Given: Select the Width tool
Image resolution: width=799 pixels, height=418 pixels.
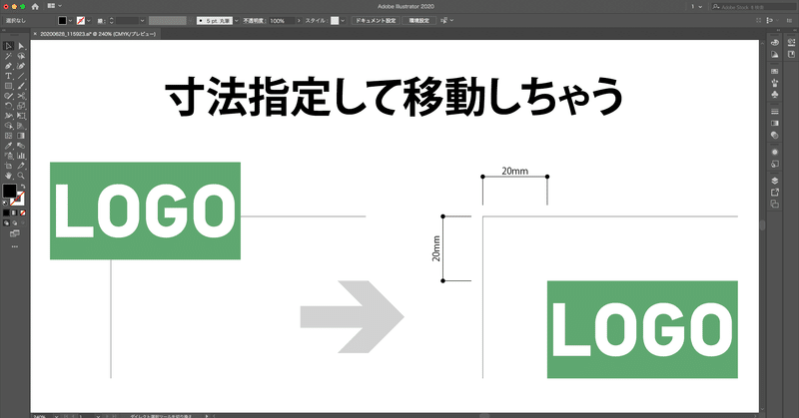Looking at the screenshot, I should 8,116.
